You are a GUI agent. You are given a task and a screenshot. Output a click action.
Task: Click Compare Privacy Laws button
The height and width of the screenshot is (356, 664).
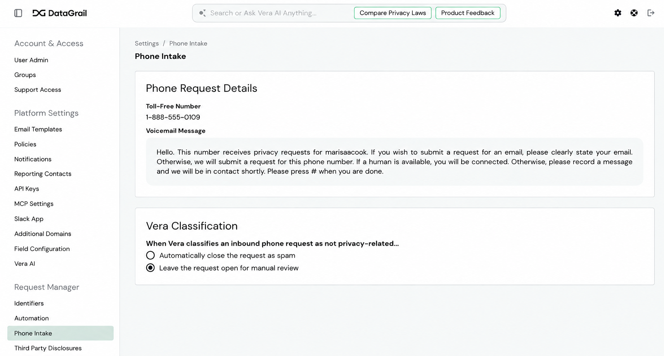coord(393,13)
